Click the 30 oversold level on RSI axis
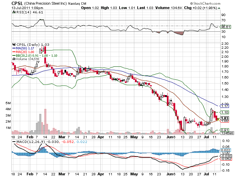235x177 pixels. click(223, 31)
